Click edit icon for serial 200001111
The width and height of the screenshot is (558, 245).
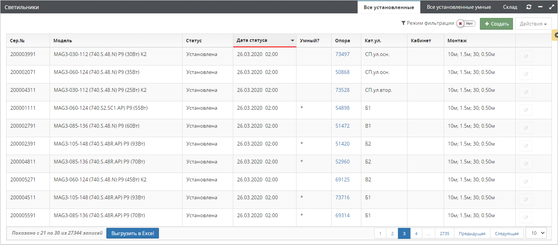[526, 110]
